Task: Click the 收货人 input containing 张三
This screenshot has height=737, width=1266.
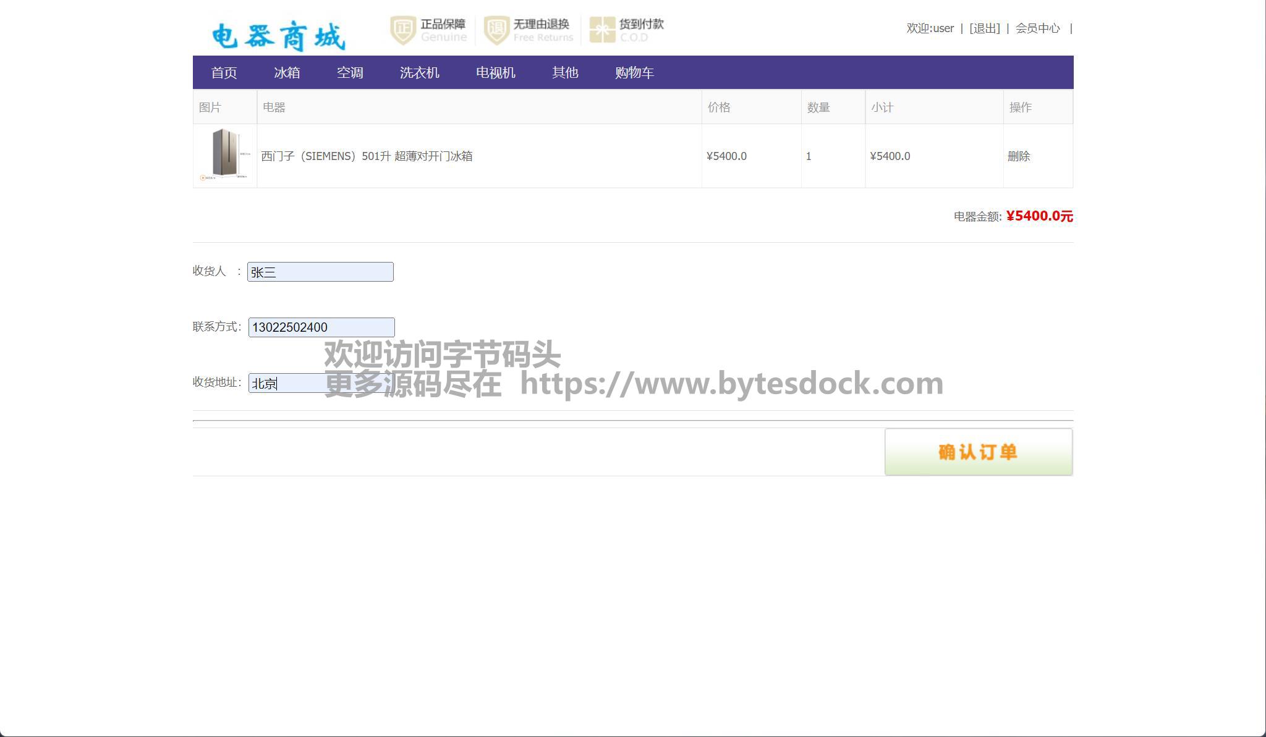Action: pyautogui.click(x=320, y=272)
